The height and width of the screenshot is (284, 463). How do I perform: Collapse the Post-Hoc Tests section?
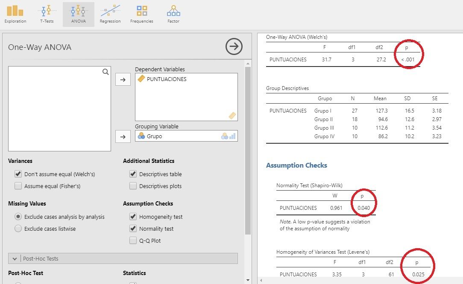coord(15,258)
